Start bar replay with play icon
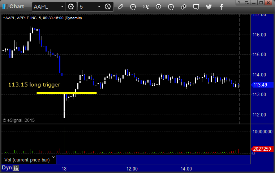Viewport: 275px width, 173px height. click(158, 7)
